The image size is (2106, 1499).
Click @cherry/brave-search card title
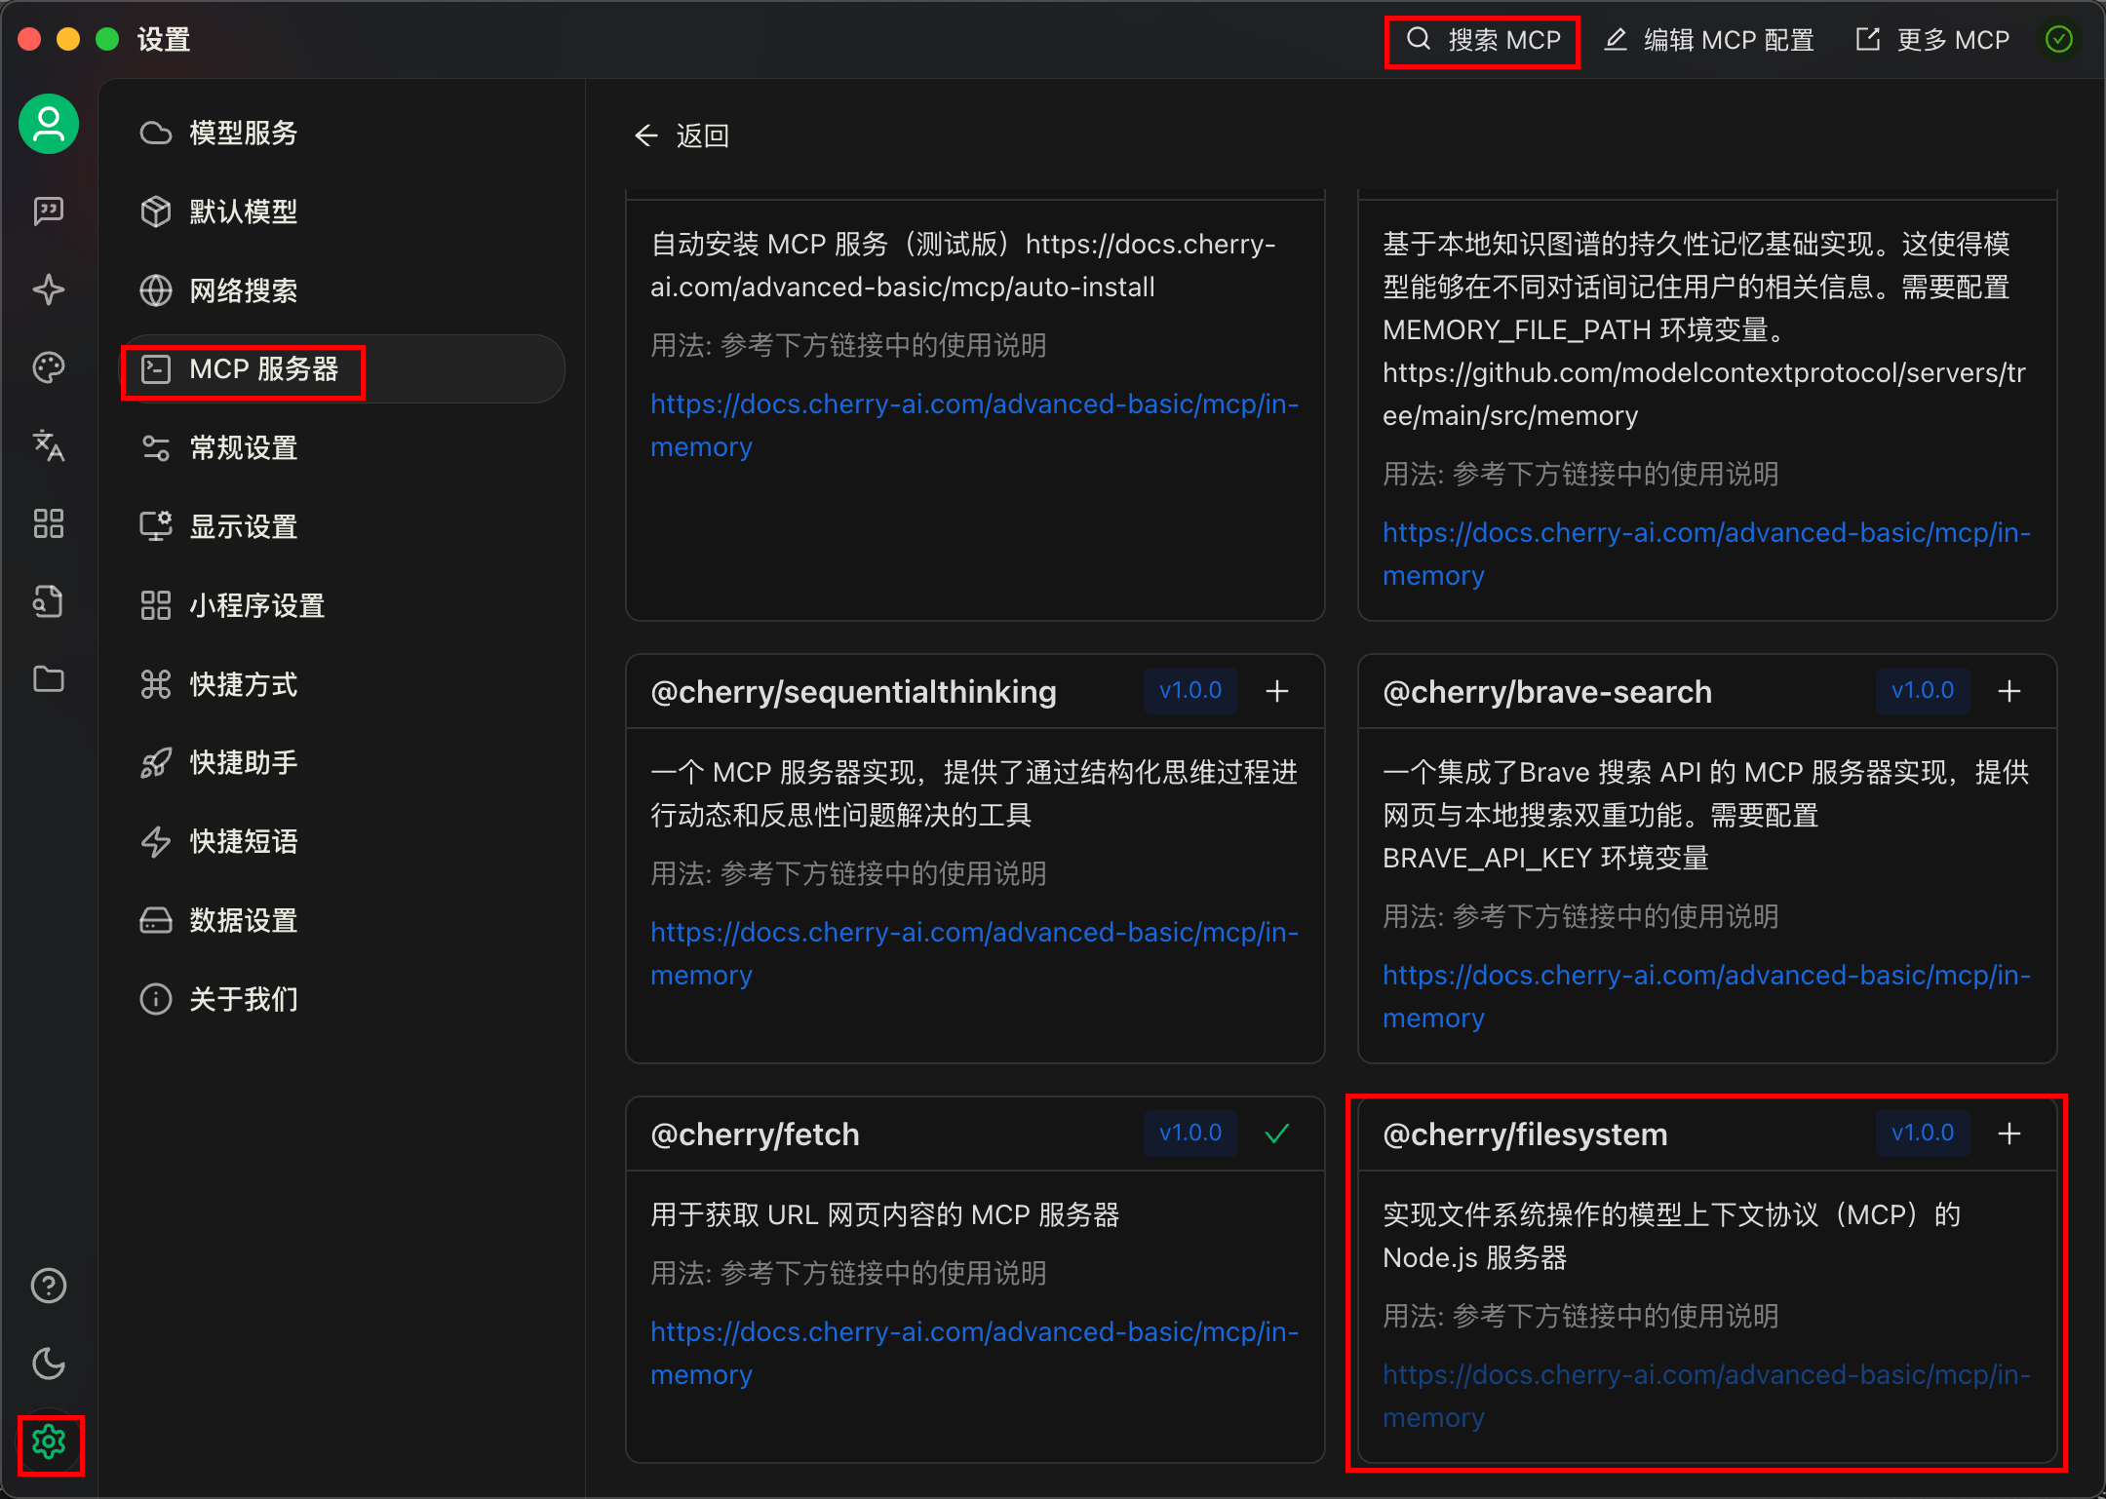tap(1547, 692)
